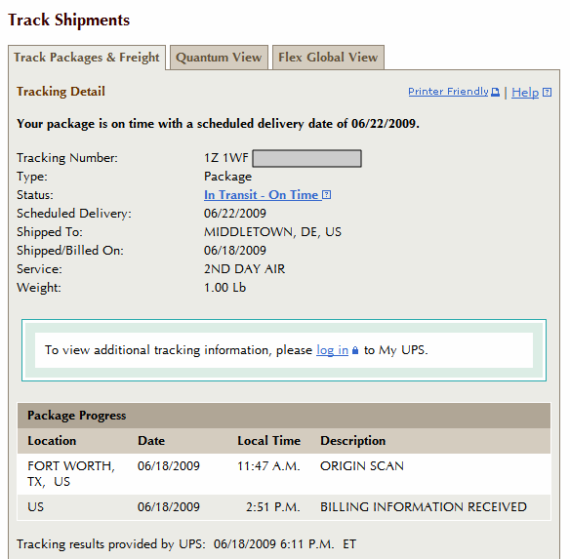
Task: Open the Help link
Action: point(525,93)
